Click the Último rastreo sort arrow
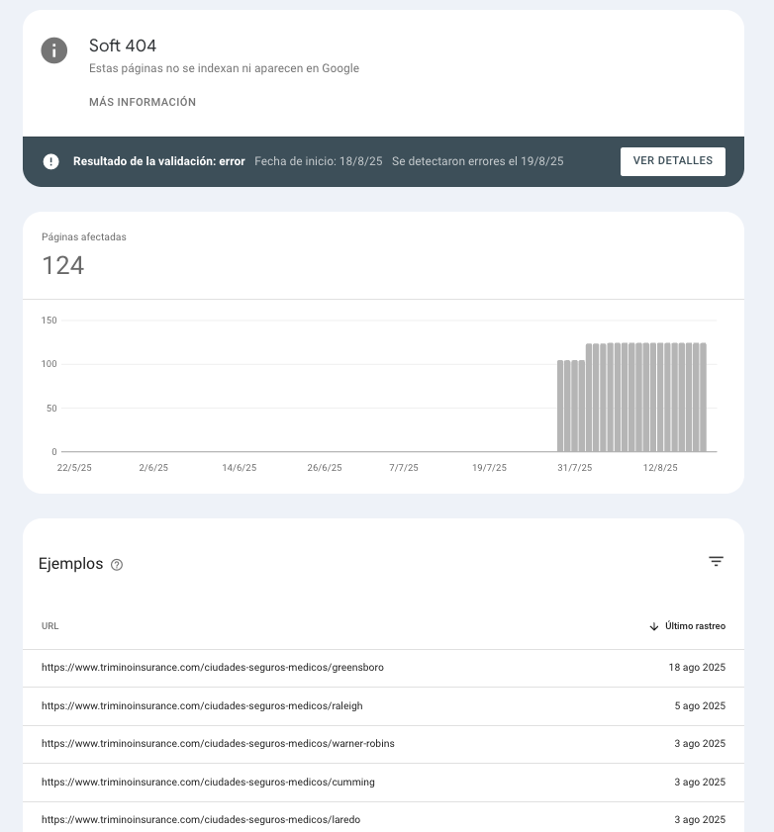The width and height of the screenshot is (774, 832). (654, 626)
